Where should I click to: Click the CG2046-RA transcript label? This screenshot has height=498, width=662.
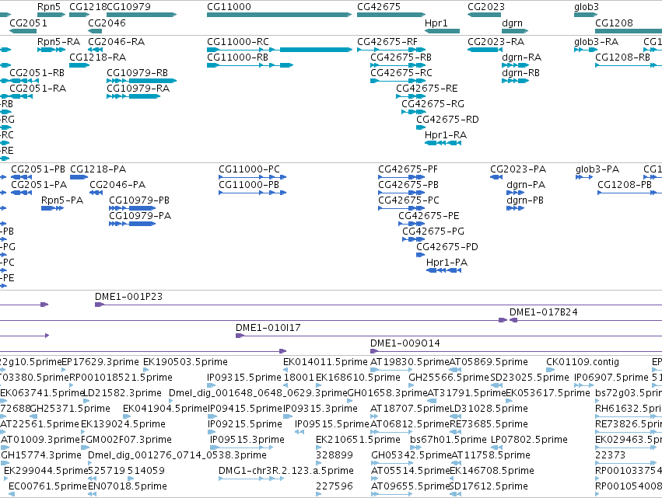[116, 42]
